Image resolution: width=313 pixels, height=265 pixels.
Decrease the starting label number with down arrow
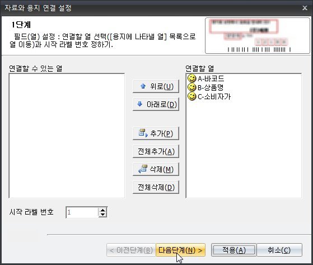[103, 215]
